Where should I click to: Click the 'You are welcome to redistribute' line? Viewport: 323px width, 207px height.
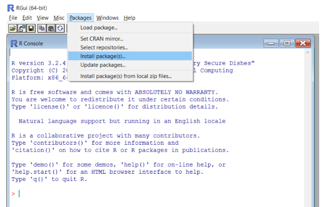pyautogui.click(x=120, y=99)
